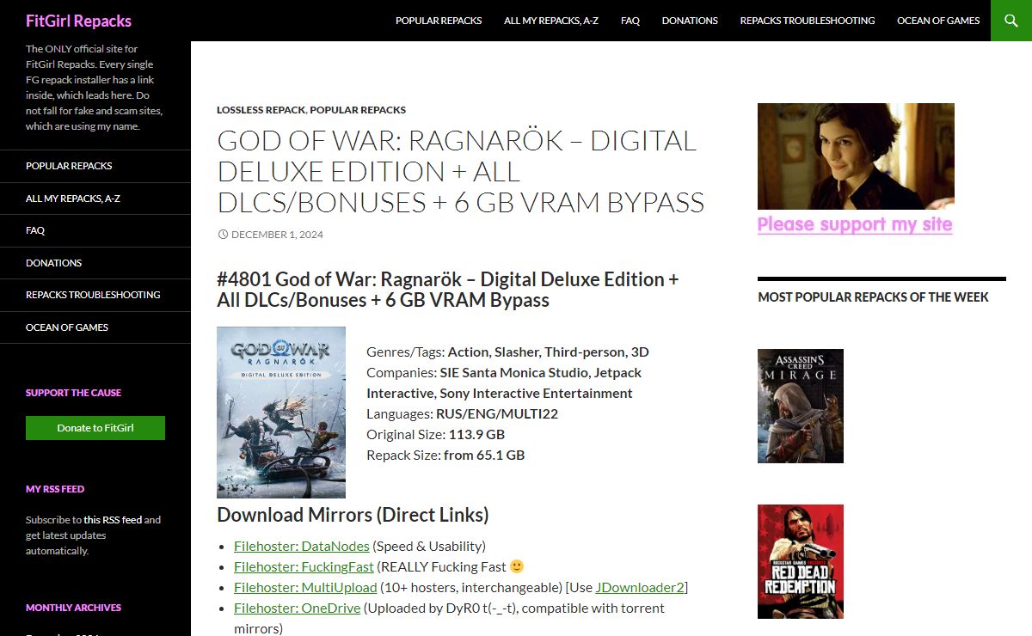Click the 'Genres/Tags' line
Image resolution: width=1032 pixels, height=636 pixels.
(x=507, y=352)
